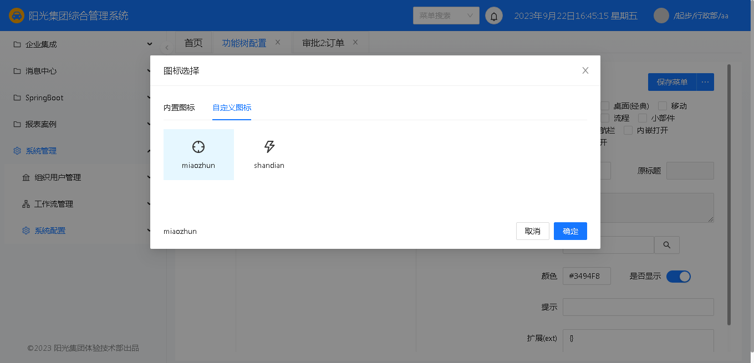This screenshot has width=754, height=363.
Task: Click the user avatar icon
Action: click(661, 16)
